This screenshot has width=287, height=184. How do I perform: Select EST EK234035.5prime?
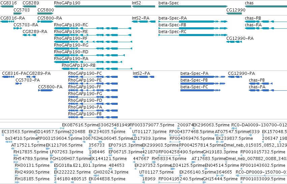107,132
